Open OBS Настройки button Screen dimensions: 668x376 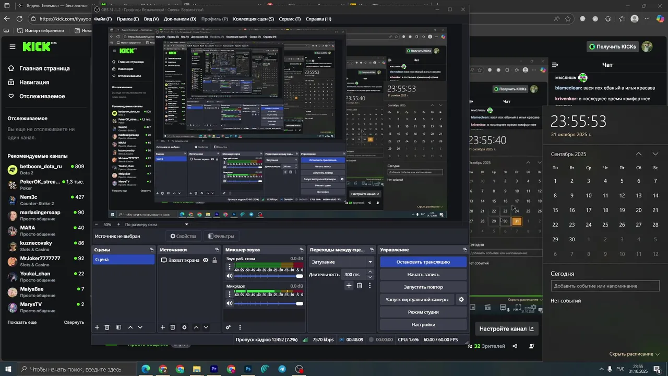click(423, 325)
